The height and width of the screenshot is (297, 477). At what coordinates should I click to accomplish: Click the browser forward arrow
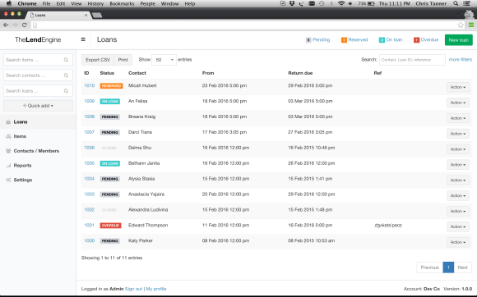click(15, 25)
